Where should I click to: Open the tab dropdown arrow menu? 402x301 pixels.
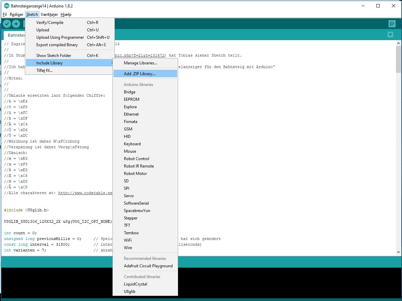pos(390,35)
